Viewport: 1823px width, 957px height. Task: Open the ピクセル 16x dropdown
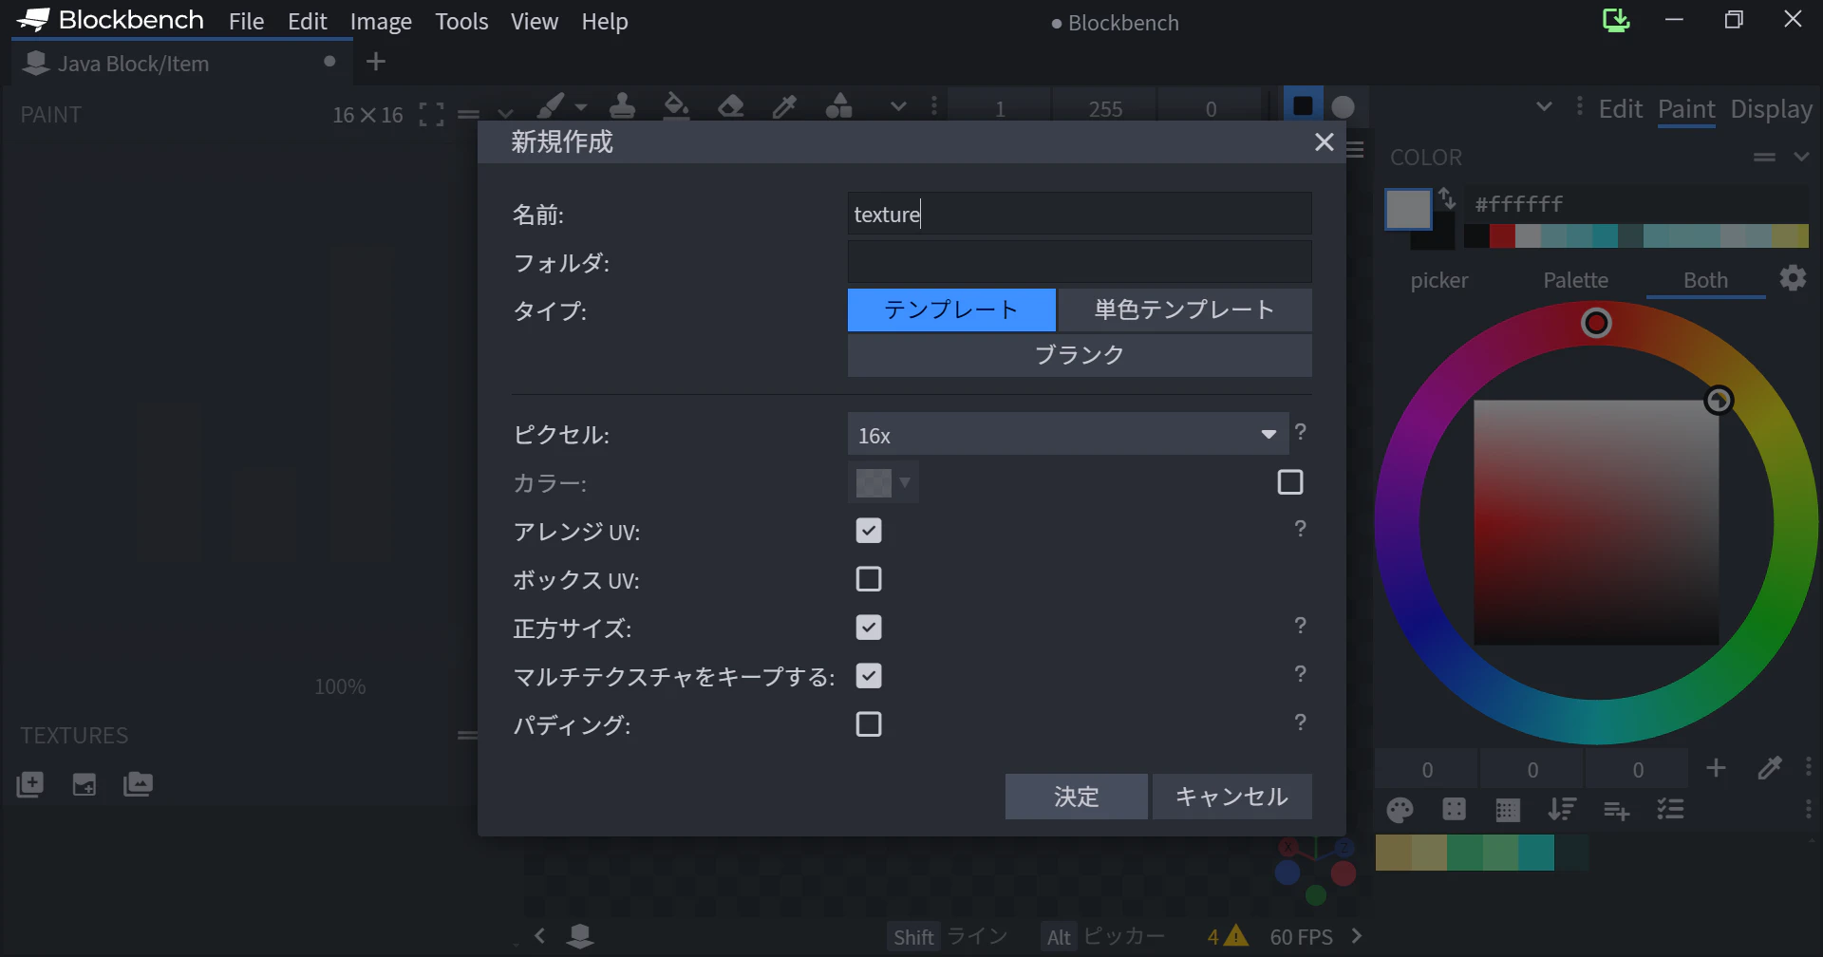pyautogui.click(x=1068, y=435)
